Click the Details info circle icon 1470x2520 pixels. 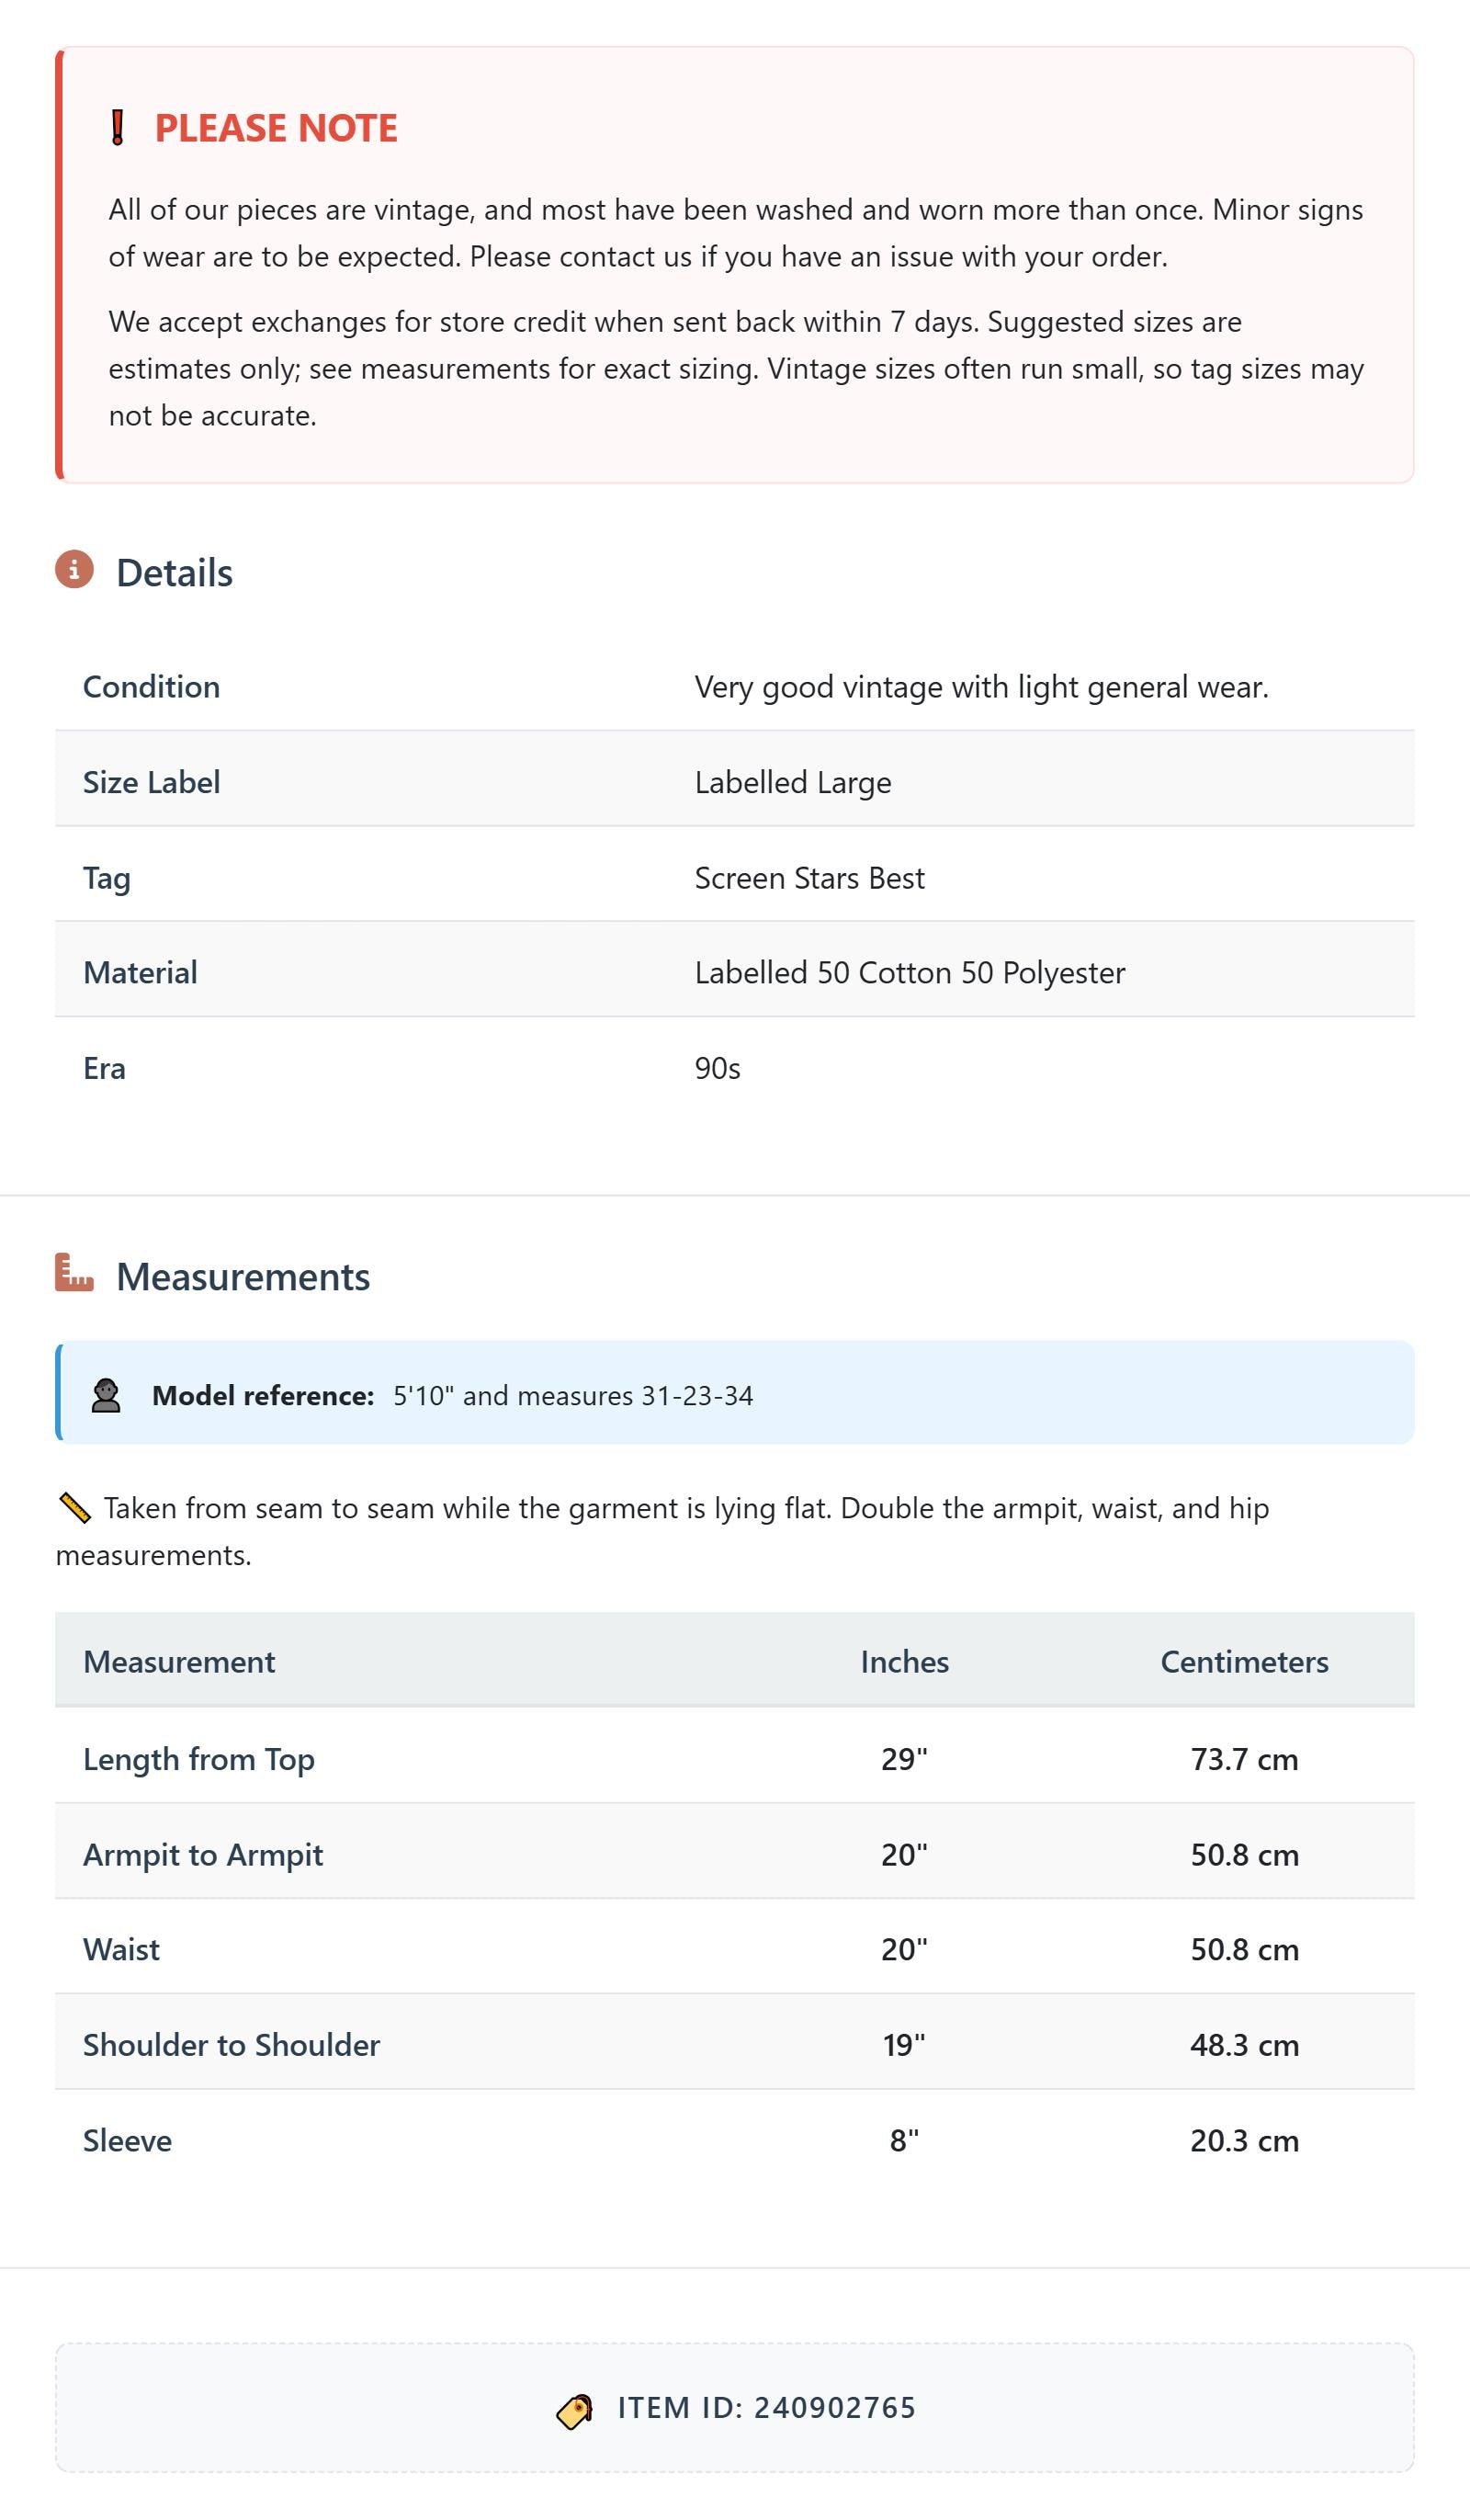74,569
